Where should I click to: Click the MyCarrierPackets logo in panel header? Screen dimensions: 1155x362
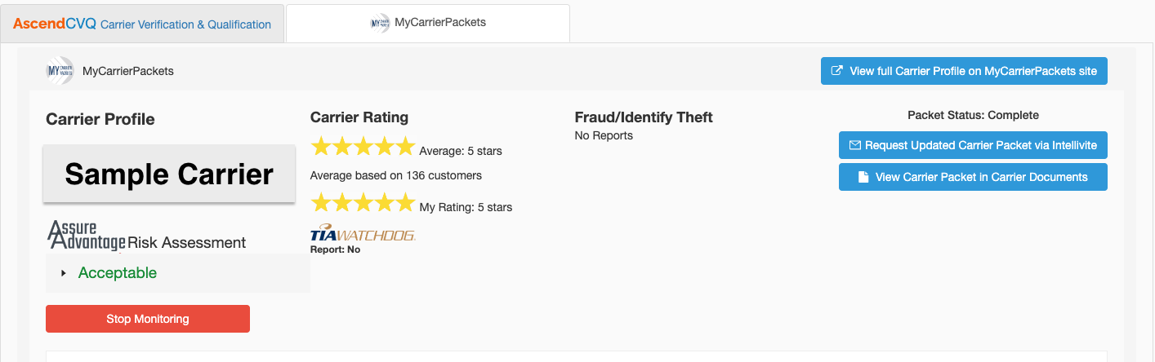click(60, 71)
